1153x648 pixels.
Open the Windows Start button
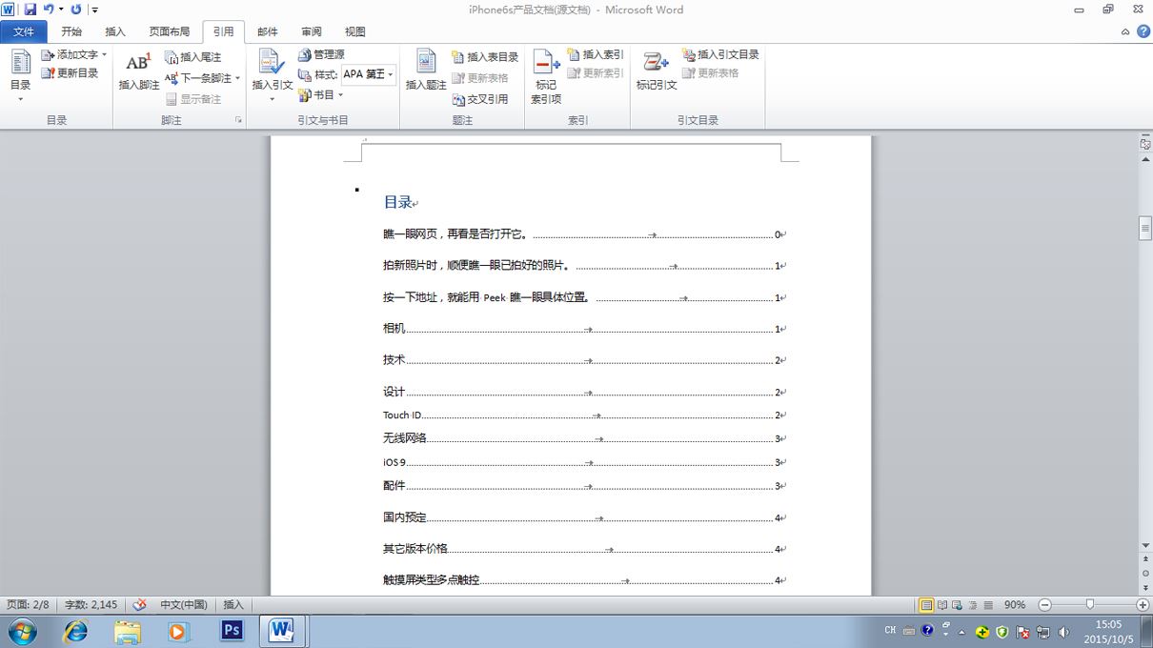pos(22,631)
